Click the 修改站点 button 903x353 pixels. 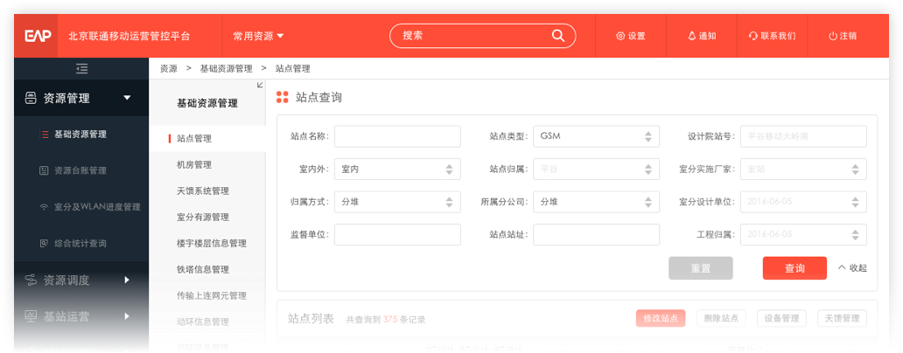tap(661, 319)
